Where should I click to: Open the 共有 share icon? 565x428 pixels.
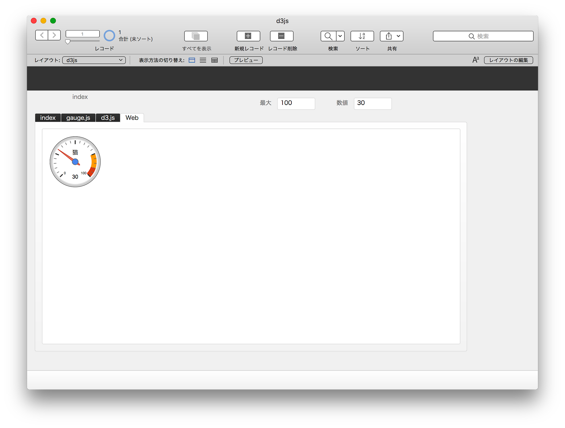pos(388,36)
